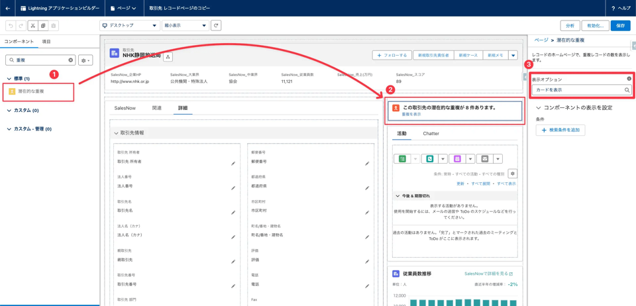Click the 分析 button

570,26
